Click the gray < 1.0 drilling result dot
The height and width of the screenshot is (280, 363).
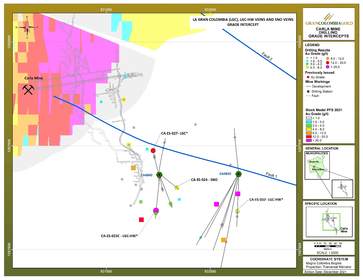click(x=307, y=58)
